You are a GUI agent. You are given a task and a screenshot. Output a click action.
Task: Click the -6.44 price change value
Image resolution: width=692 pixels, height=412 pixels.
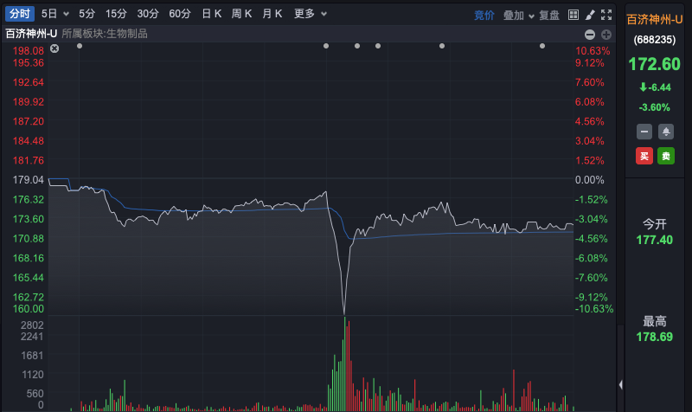point(655,87)
